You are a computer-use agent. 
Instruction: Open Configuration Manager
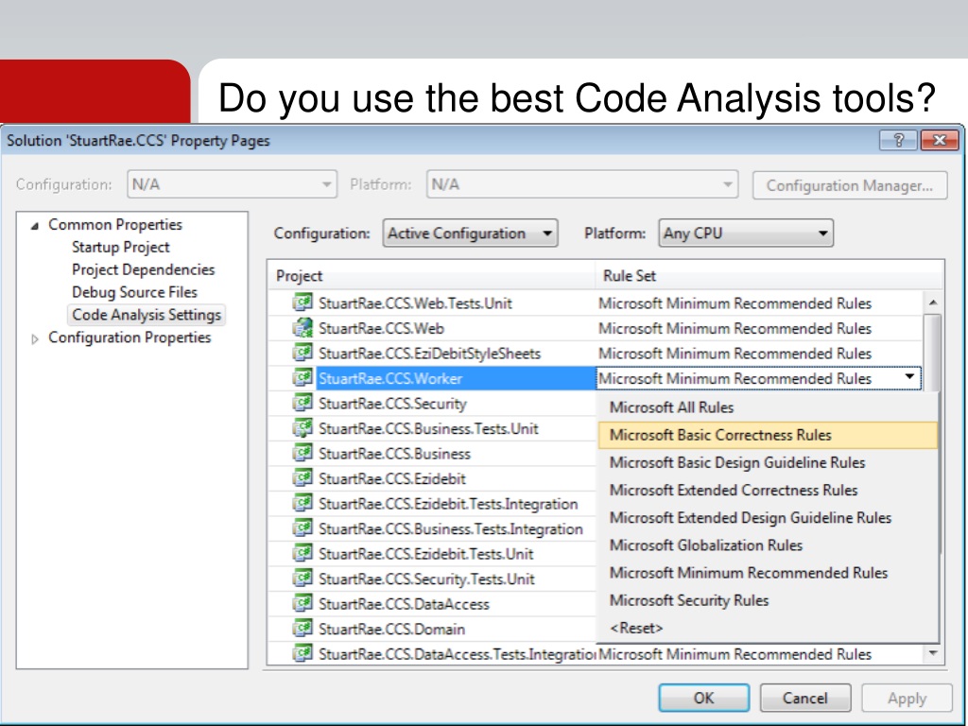[850, 185]
